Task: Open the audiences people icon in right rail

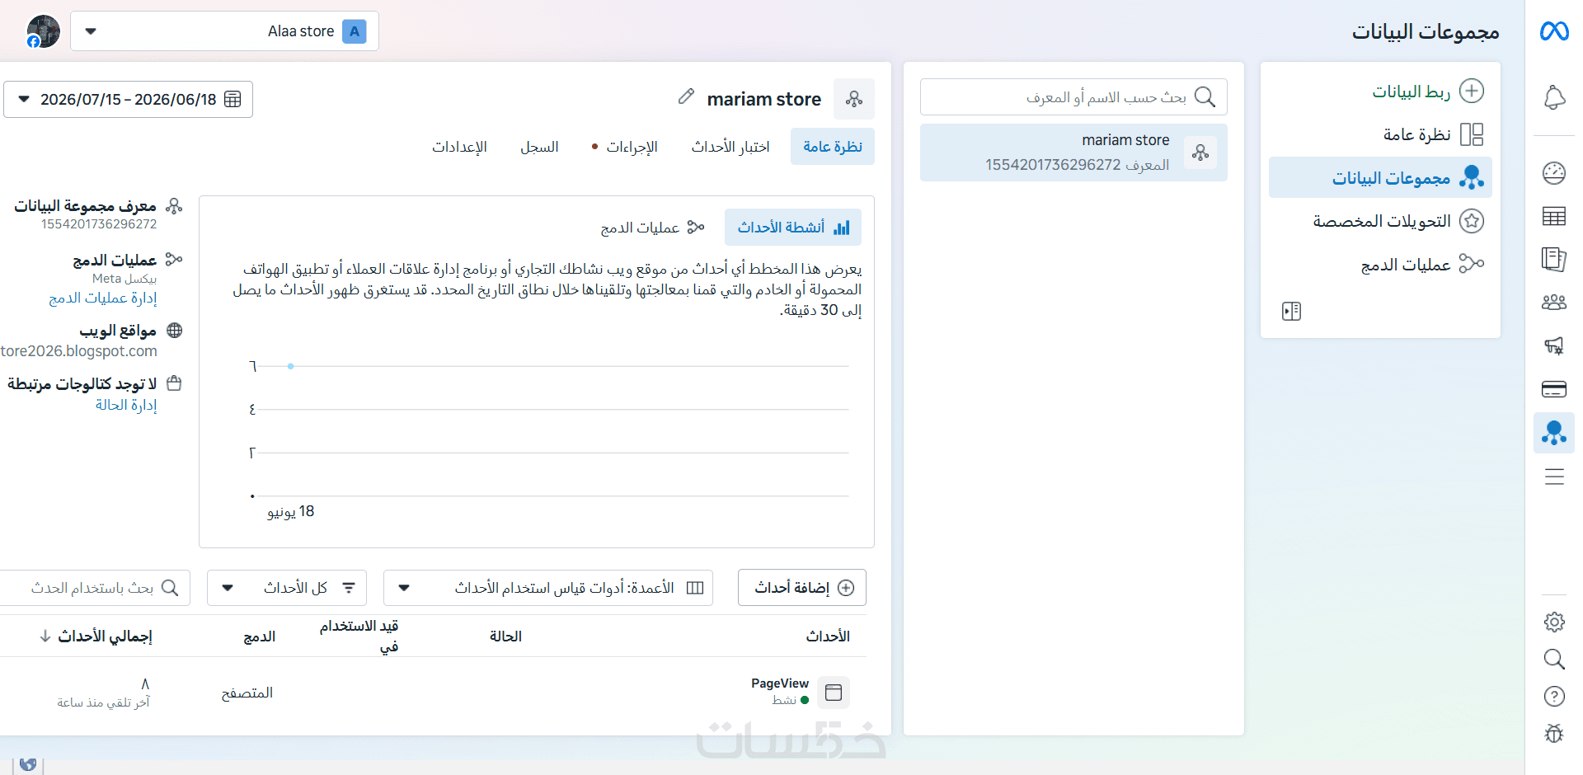Action: (x=1554, y=303)
